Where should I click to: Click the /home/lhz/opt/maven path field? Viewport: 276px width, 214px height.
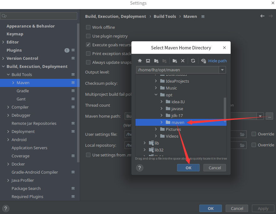178,70
